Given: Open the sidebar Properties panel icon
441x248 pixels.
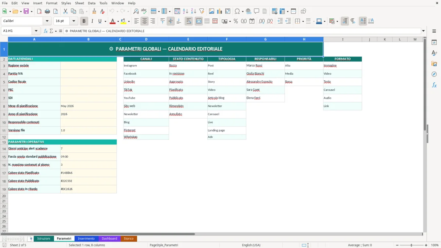Looking at the screenshot, I should tap(434, 43).
